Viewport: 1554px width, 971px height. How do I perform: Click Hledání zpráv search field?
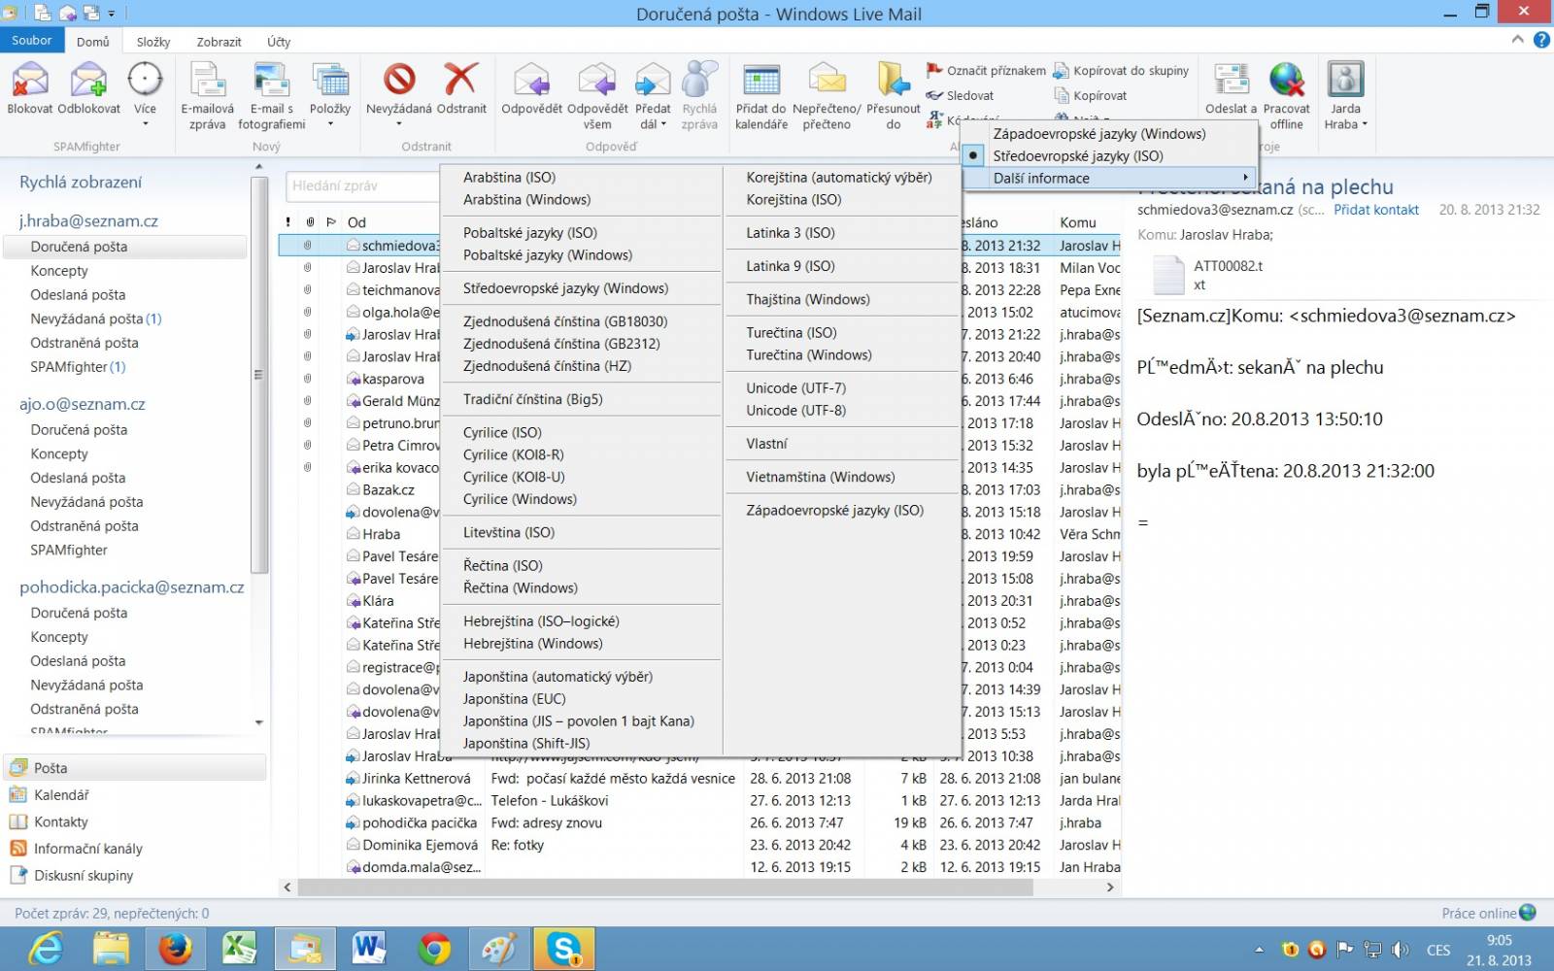[364, 185]
